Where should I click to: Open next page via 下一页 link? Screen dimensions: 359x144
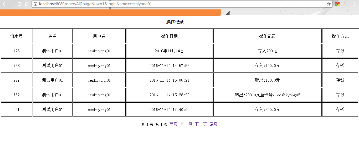201,124
